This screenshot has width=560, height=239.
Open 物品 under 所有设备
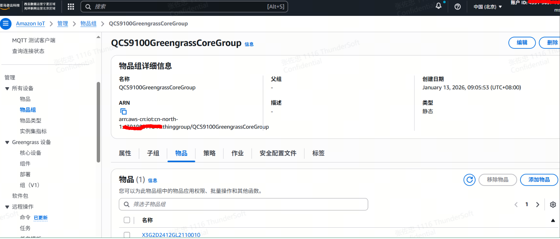click(25, 99)
